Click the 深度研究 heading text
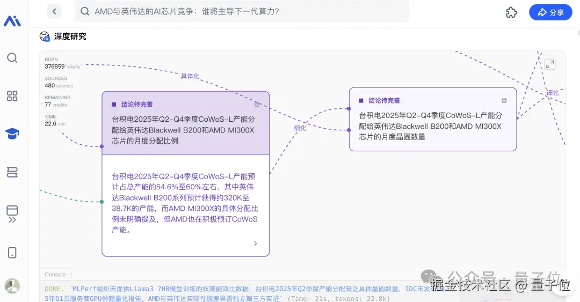The image size is (580, 302). 70,36
